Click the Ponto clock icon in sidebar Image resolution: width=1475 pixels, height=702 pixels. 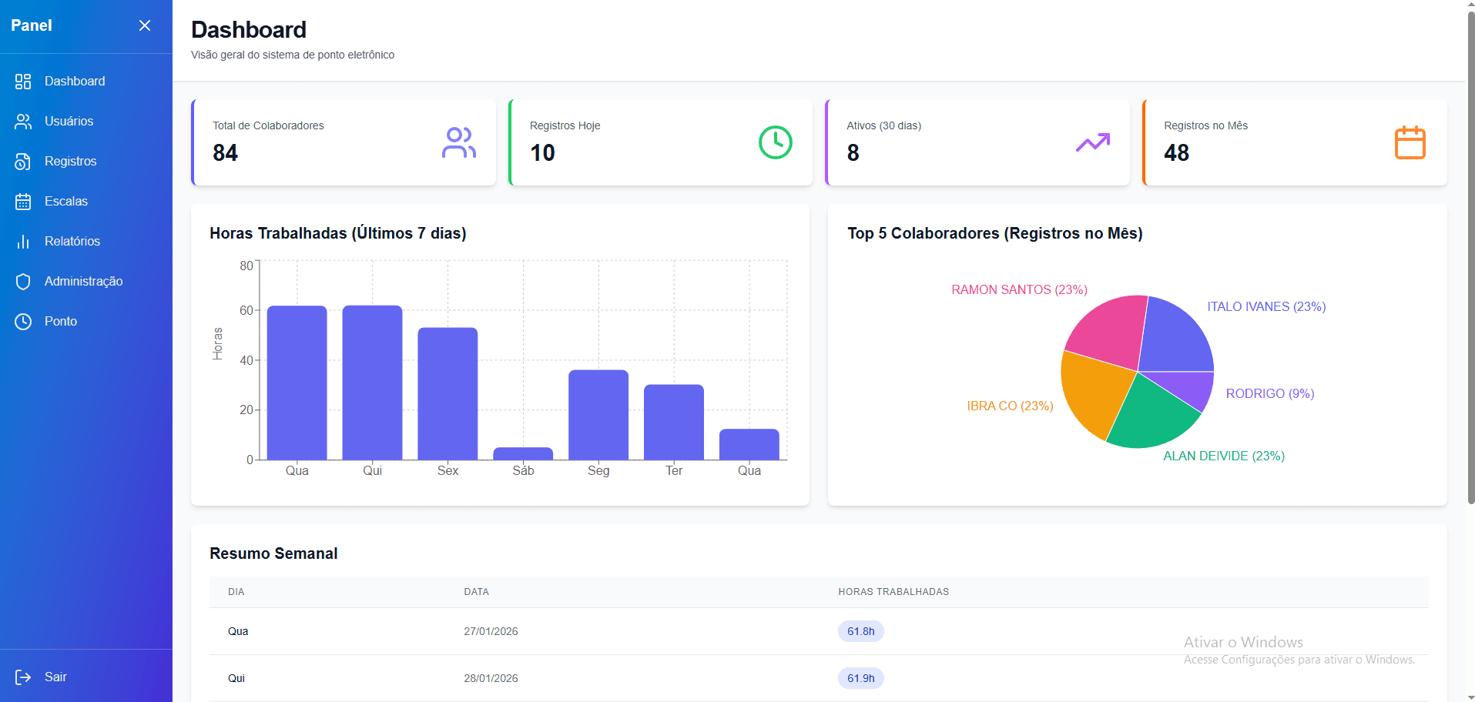[x=23, y=322]
